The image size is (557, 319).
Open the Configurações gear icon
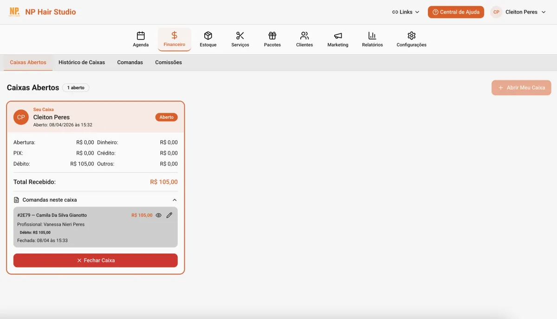[411, 35]
